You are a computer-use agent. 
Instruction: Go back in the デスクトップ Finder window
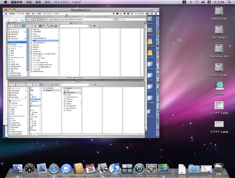pyautogui.click(x=10, y=26)
